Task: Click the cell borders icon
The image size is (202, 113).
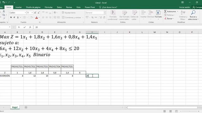Action: 24,17
